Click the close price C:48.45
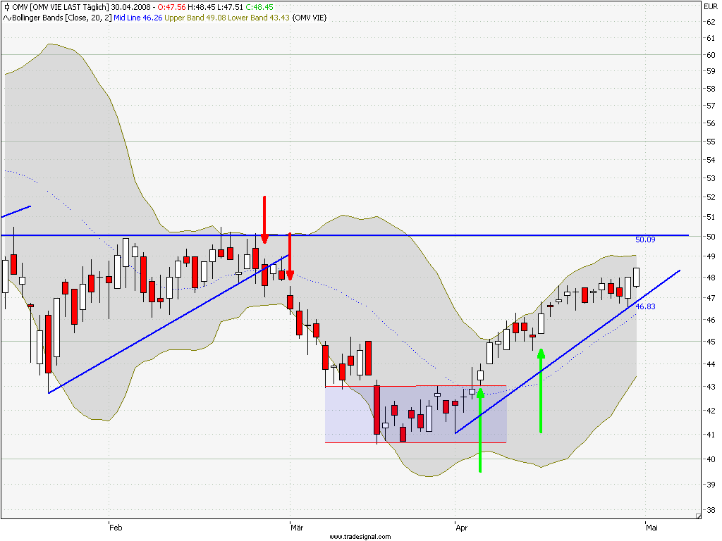Viewport: 722px width, 541px height. 259,7
